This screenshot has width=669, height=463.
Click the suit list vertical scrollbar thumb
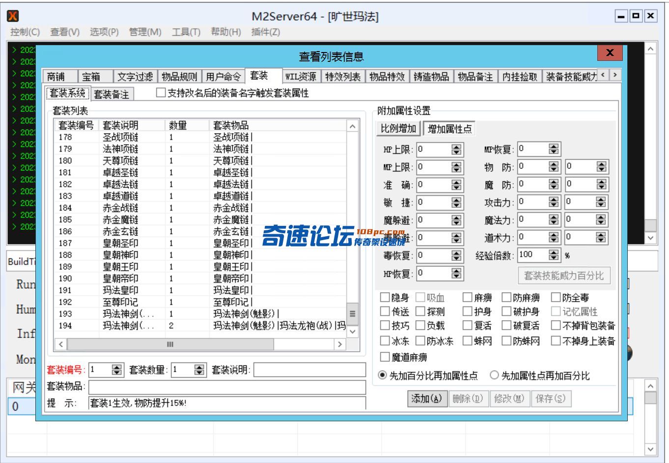coord(352,313)
